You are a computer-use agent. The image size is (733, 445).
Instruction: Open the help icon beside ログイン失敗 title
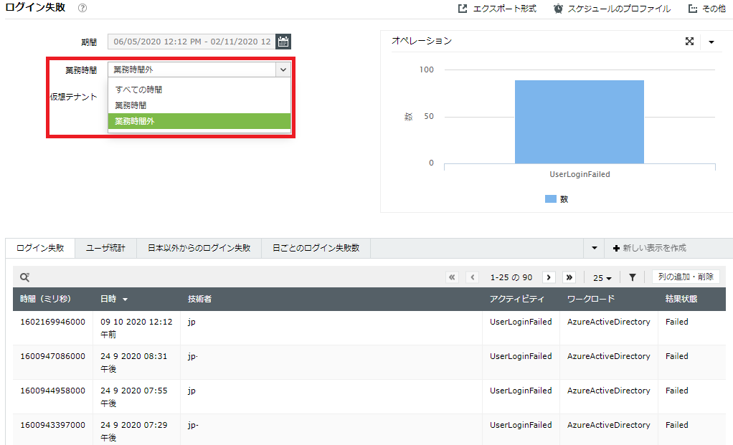(82, 8)
